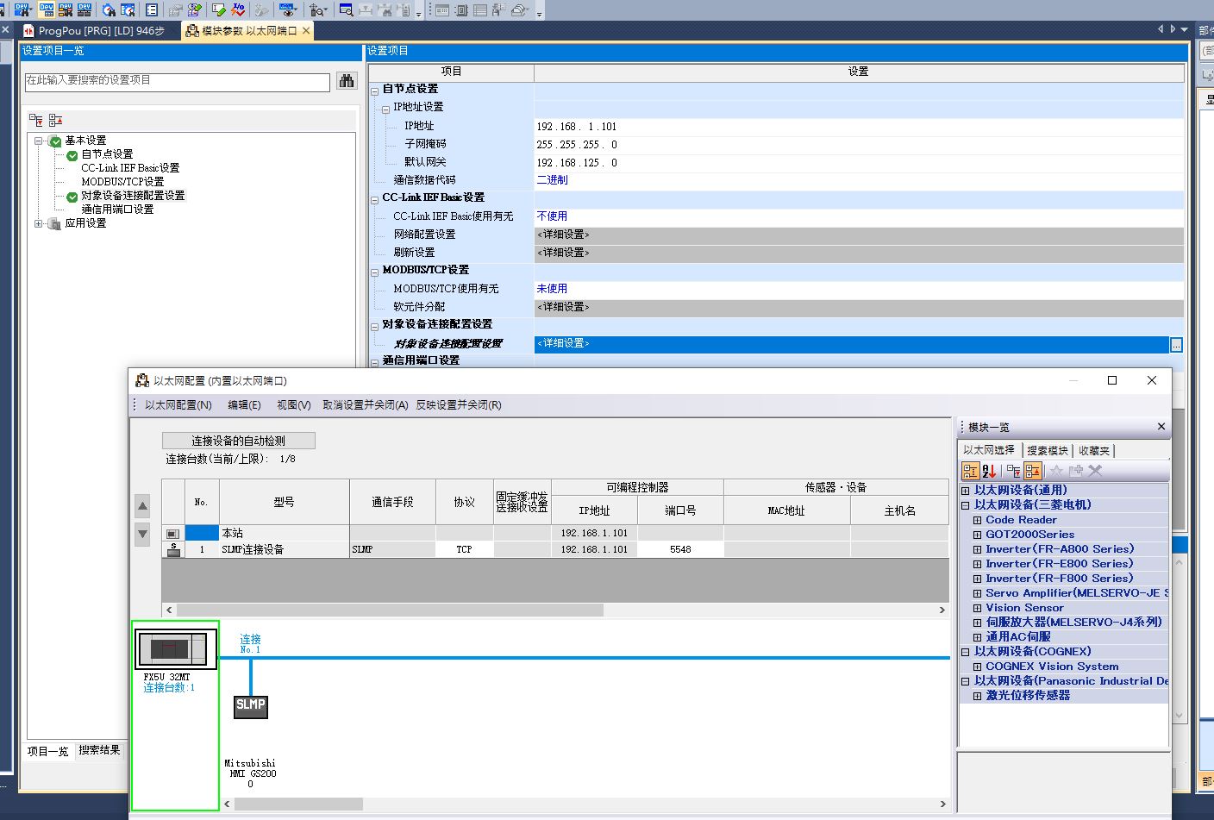
Task: Collapse the 以太网设备(COGNEX) group
Action: 966,652
